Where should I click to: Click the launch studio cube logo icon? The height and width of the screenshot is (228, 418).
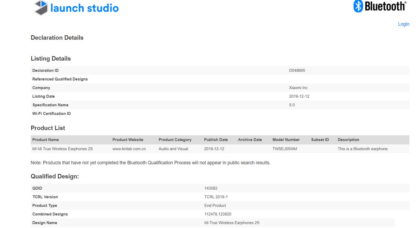(x=41, y=7)
